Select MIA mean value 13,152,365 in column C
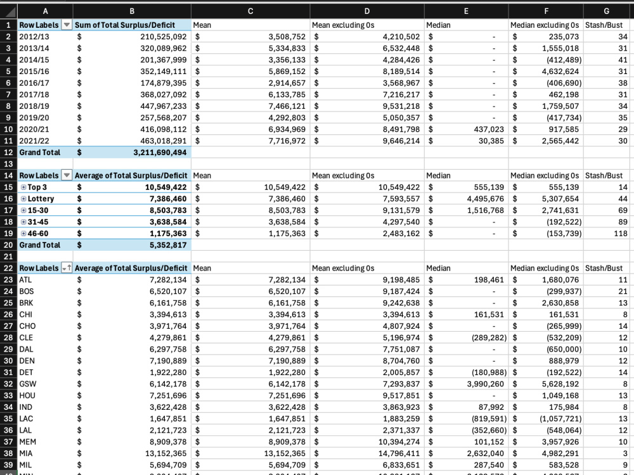This screenshot has width=634, height=475. coord(250,453)
